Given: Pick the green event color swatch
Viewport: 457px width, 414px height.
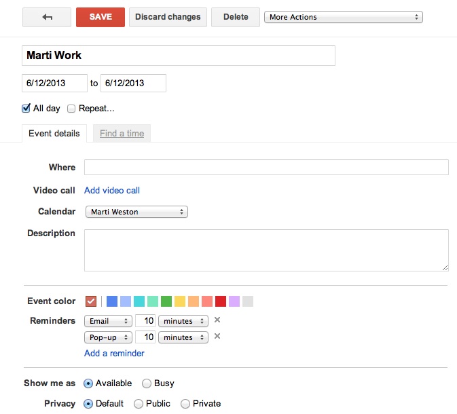Looking at the screenshot, I should pos(166,301).
